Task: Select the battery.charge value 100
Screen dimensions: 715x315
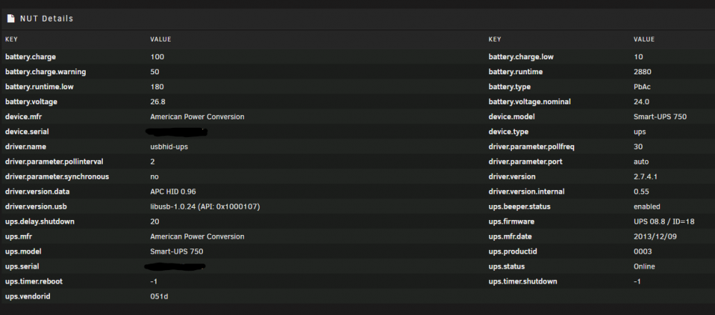Action: pyautogui.click(x=157, y=57)
